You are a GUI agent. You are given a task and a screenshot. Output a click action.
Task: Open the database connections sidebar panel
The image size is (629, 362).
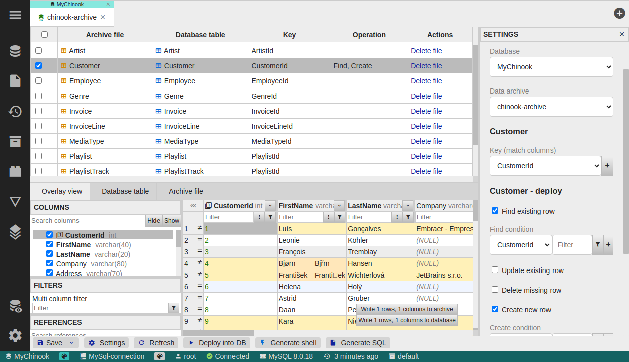[15, 51]
